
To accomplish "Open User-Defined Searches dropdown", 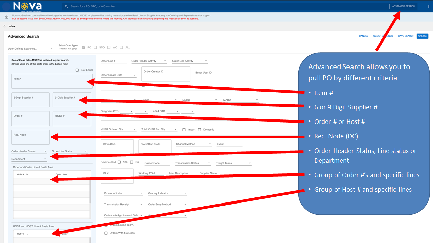I will tap(31, 49).
